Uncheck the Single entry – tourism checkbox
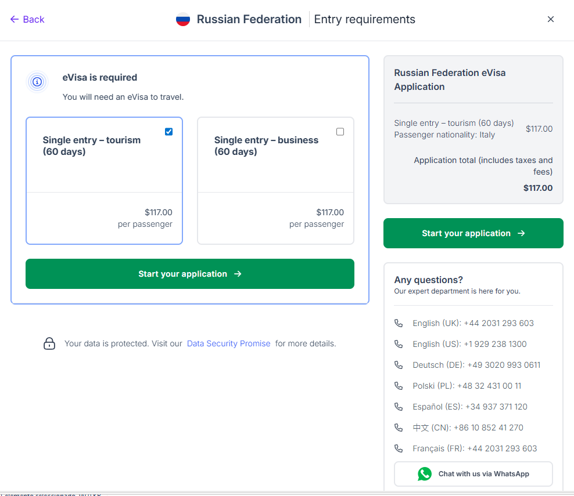 coord(168,132)
